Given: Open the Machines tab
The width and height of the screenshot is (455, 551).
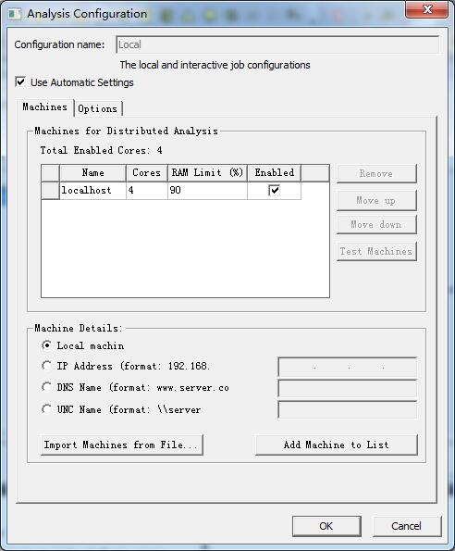Looking at the screenshot, I should (44, 106).
